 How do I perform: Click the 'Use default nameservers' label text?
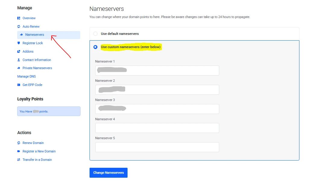coord(120,34)
